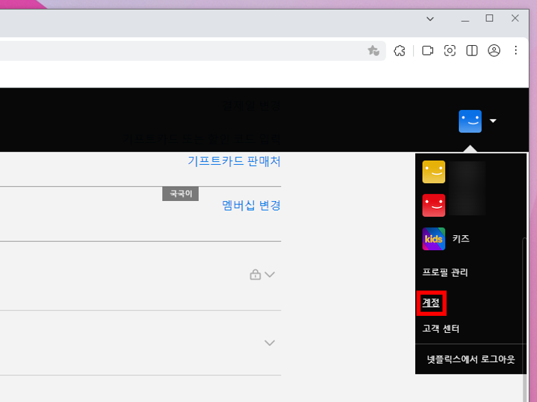The width and height of the screenshot is (537, 402).
Task: Open the Chrome user profile icon
Action: tap(494, 51)
